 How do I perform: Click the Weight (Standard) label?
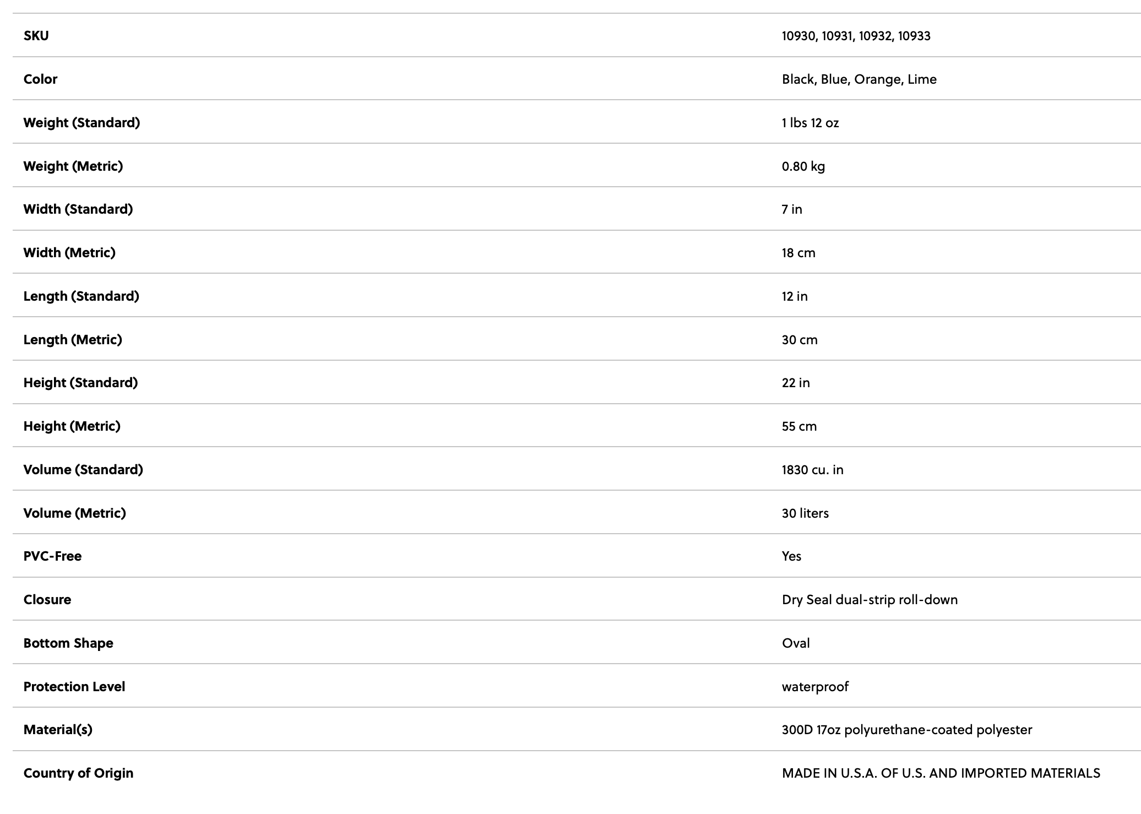click(81, 122)
